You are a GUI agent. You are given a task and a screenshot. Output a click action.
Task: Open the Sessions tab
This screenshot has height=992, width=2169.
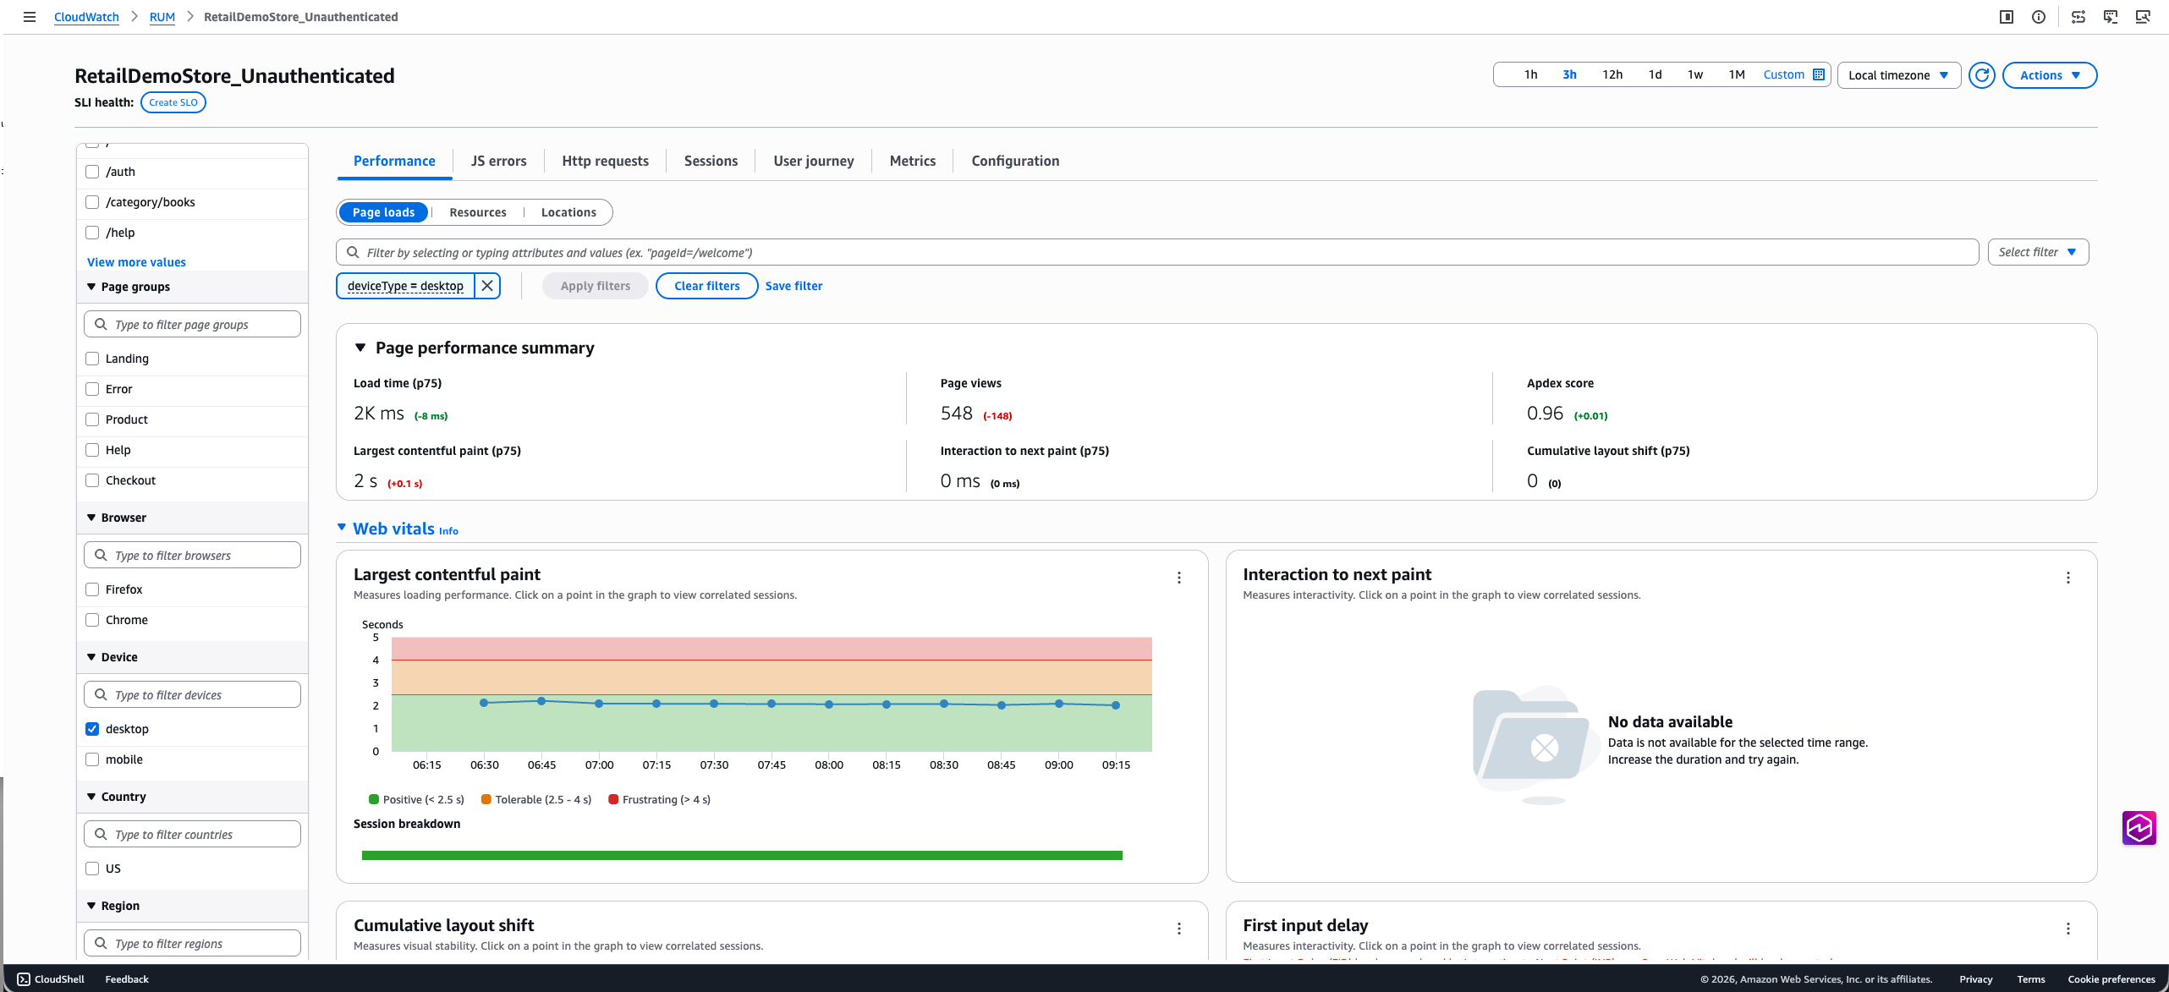[711, 161]
